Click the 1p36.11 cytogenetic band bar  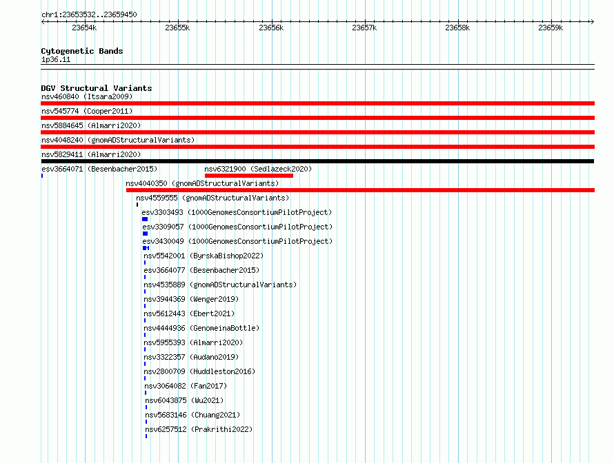(317, 67)
